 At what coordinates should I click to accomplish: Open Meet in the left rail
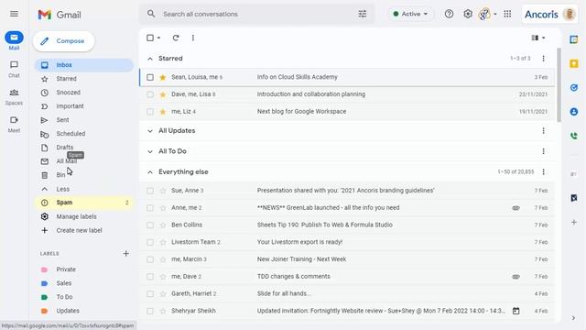[14, 125]
